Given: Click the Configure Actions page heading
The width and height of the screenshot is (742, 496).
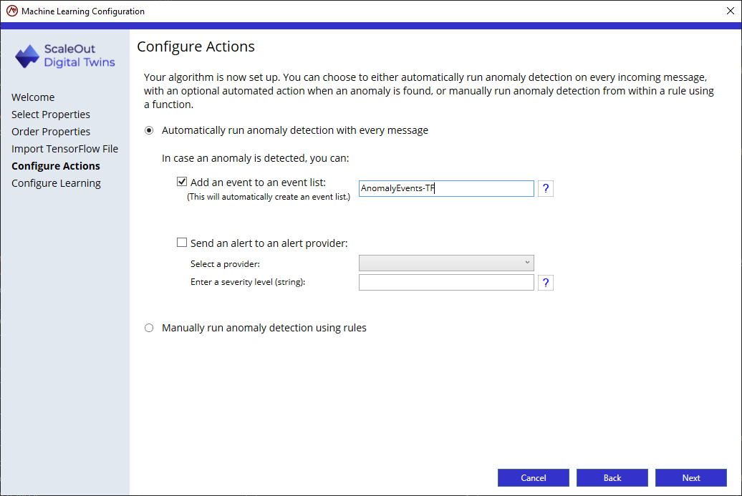Looking at the screenshot, I should tap(196, 47).
